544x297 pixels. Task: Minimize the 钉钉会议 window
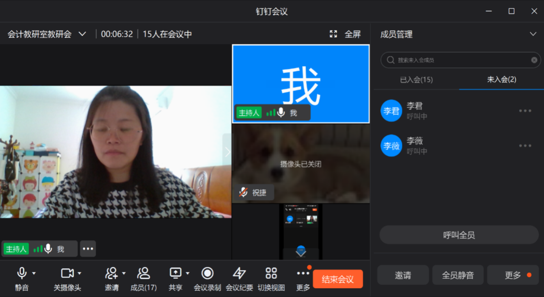489,11
